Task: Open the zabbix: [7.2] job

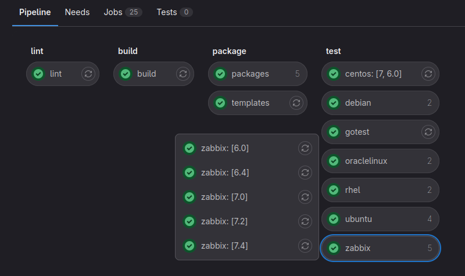Action: click(224, 221)
